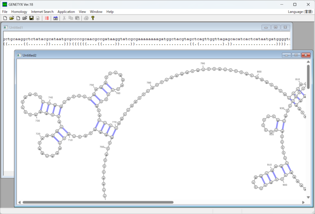
Task: Click the blue arrow sequence window icon
Action: (55, 18)
